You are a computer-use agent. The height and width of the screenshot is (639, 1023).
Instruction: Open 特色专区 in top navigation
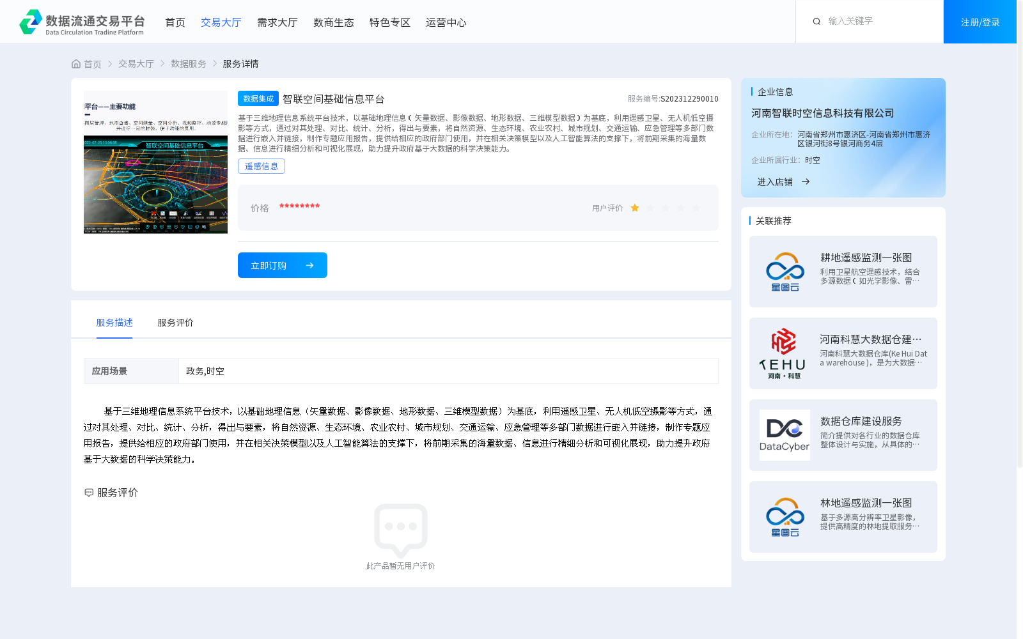click(x=390, y=22)
